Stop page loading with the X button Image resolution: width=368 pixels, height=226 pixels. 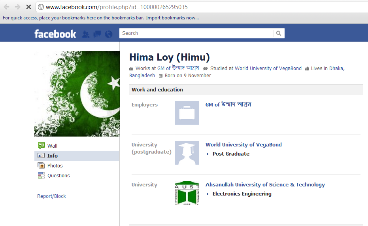pos(28,7)
